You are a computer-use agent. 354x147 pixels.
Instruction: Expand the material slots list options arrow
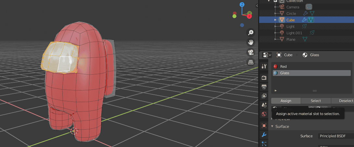pos(275,91)
